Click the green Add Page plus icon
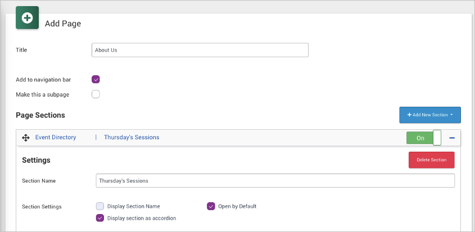 (x=27, y=18)
